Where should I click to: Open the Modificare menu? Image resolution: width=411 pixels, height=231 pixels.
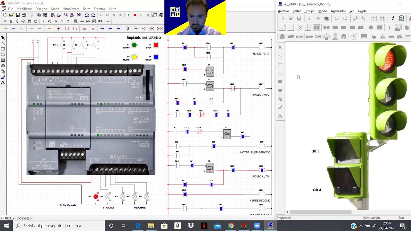24,9
